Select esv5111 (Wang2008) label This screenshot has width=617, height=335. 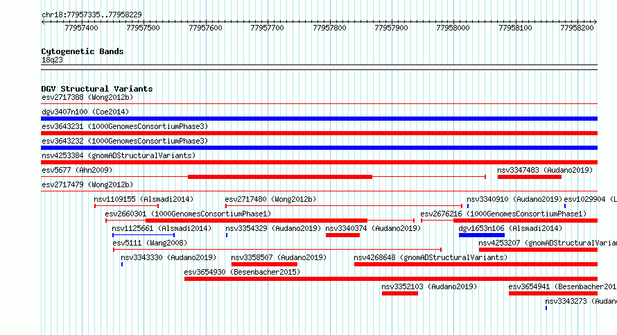[150, 243]
